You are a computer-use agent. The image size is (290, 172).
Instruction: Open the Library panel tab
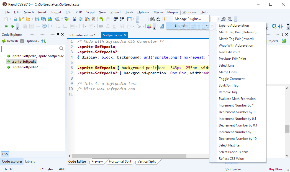(30, 161)
